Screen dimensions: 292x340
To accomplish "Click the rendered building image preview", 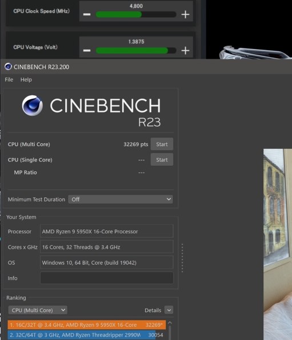I will coord(278,244).
